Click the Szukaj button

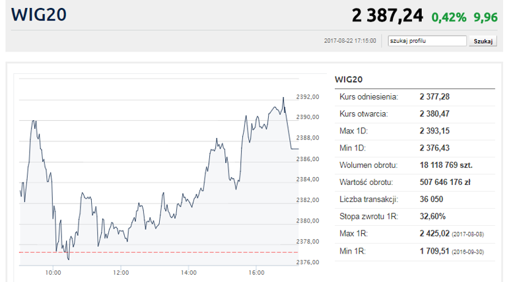[x=483, y=41]
